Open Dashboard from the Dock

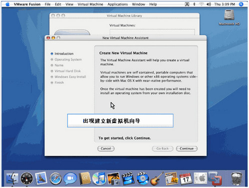point(27,178)
